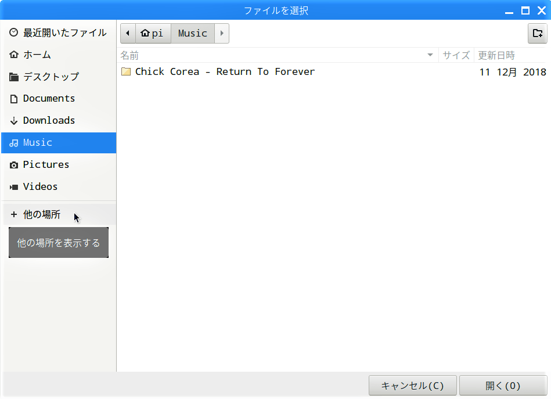Select the Music sidebar entry
Image resolution: width=551 pixels, height=399 pixels.
pyautogui.click(x=59, y=143)
